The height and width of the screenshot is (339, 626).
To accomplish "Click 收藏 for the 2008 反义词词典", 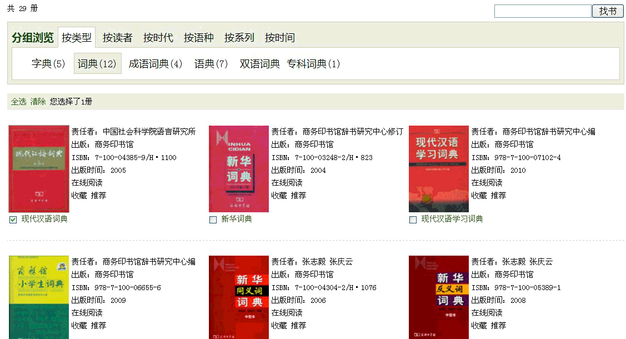I will click(479, 326).
